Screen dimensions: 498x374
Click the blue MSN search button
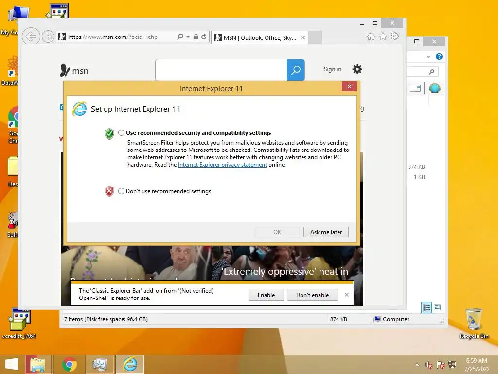296,70
